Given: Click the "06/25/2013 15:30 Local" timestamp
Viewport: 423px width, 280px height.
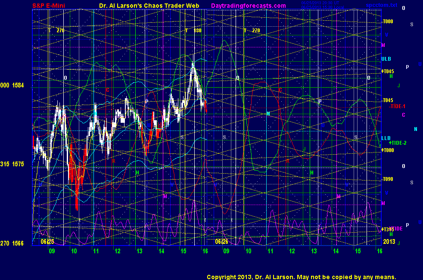Looking at the screenshot, I should pyautogui.click(x=322, y=7).
